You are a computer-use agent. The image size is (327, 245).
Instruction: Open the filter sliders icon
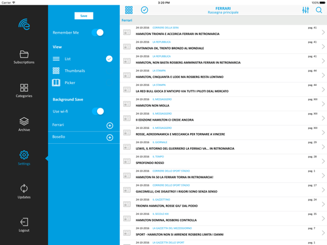pyautogui.click(x=306, y=10)
